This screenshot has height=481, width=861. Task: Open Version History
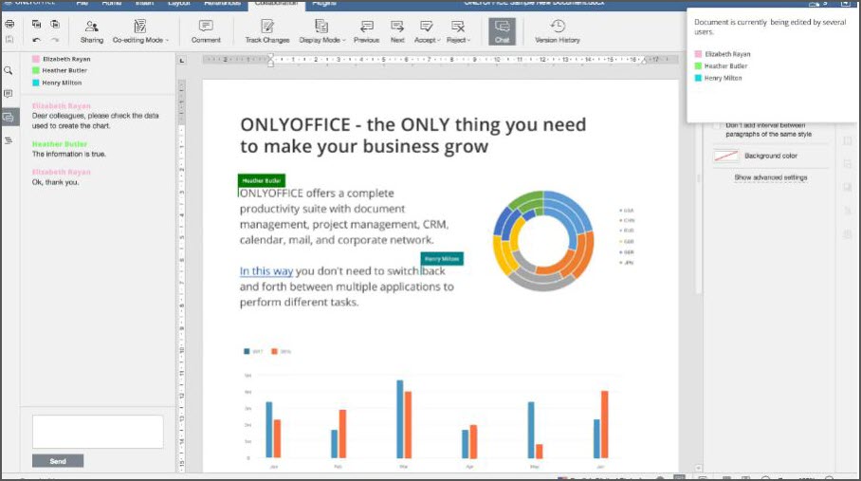[x=557, y=30]
